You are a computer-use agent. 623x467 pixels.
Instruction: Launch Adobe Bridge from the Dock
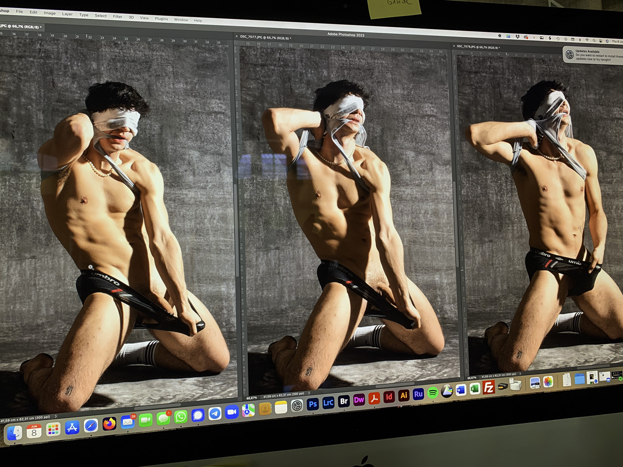click(x=344, y=401)
